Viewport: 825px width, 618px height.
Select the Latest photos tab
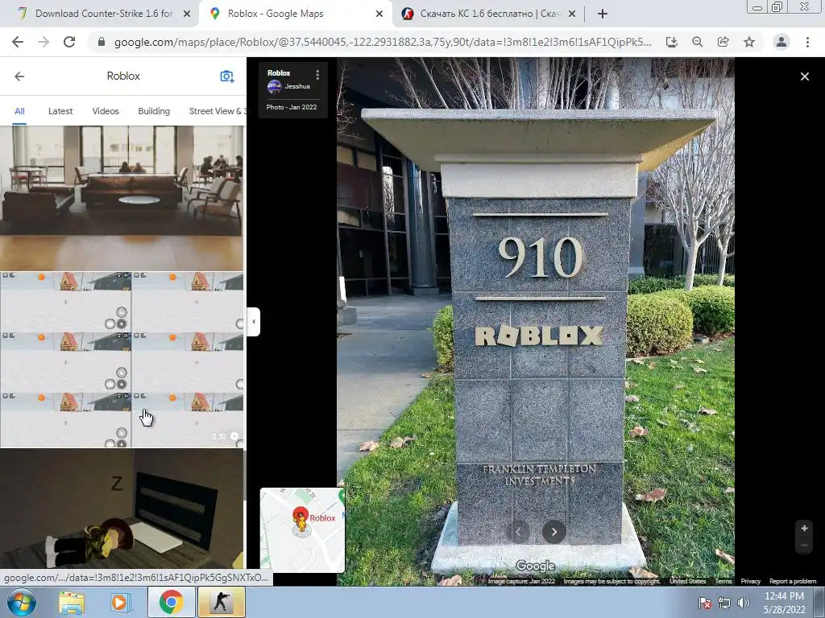(x=60, y=111)
